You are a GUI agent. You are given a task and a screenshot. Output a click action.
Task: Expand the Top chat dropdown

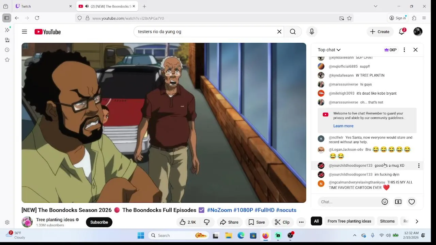click(329, 50)
